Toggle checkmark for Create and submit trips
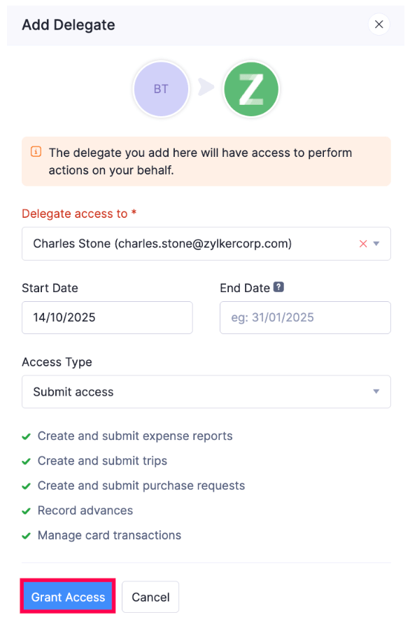 [27, 460]
